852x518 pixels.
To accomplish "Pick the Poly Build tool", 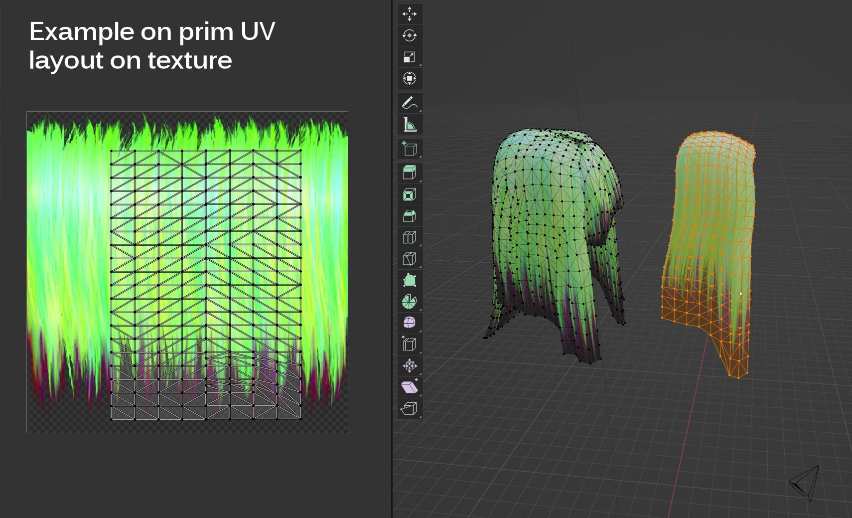I will coord(410,280).
